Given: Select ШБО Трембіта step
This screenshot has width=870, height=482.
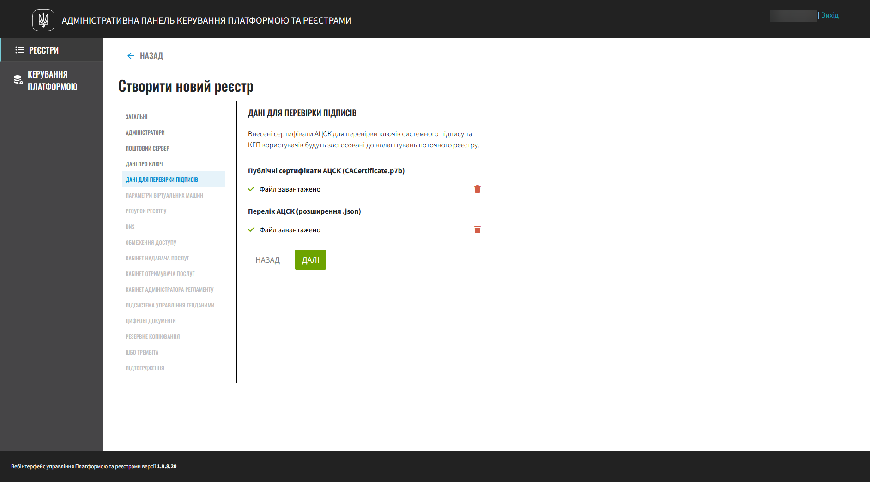Looking at the screenshot, I should tap(142, 352).
